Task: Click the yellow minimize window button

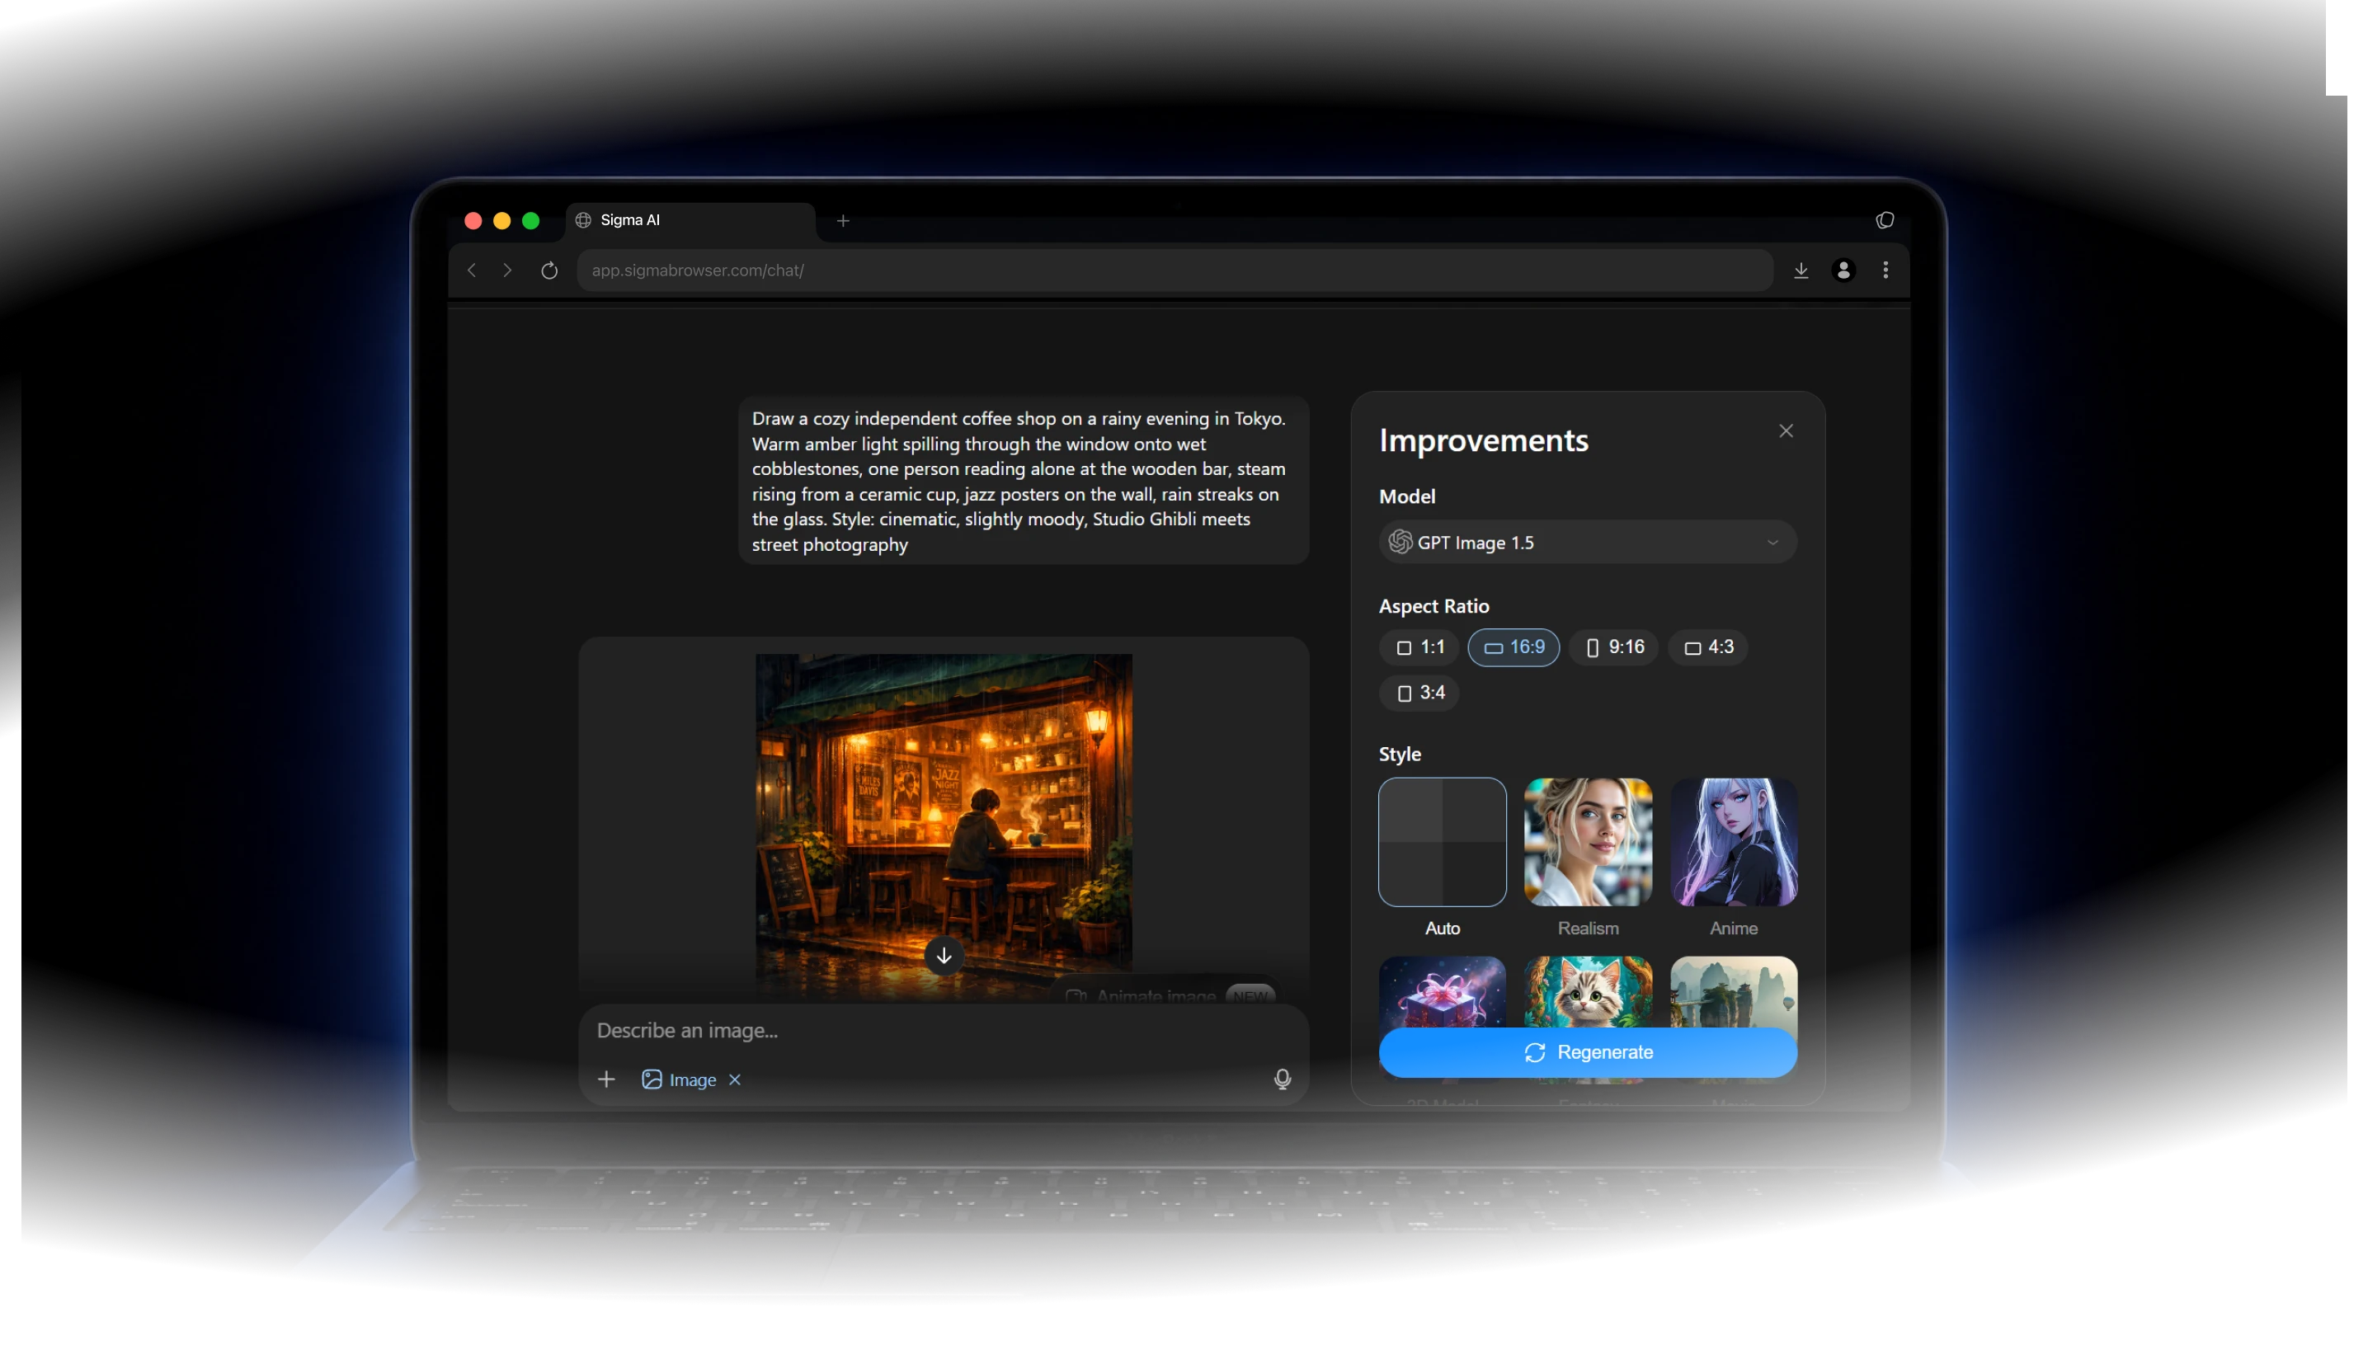Action: point(501,221)
